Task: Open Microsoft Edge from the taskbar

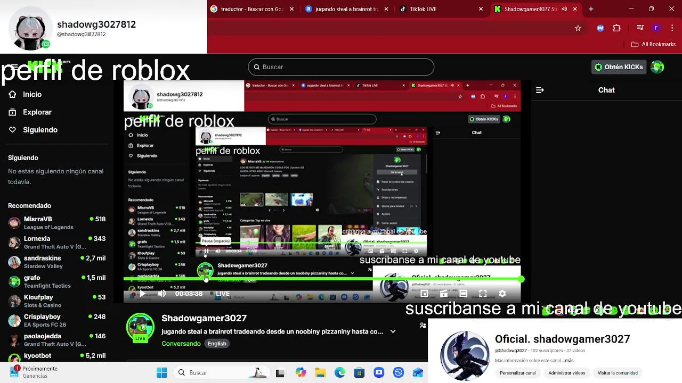Action: [340, 373]
